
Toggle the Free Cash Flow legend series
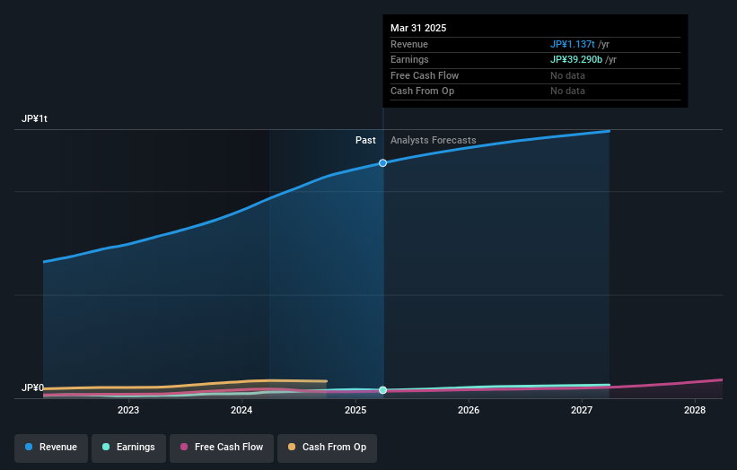pos(222,448)
